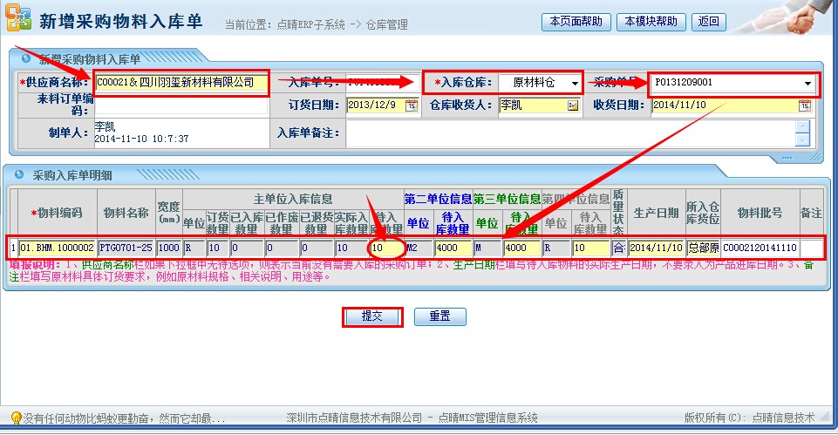The image size is (838, 435).
Task: Click the lightbulb tip icon in status bar
Action: coord(16,418)
